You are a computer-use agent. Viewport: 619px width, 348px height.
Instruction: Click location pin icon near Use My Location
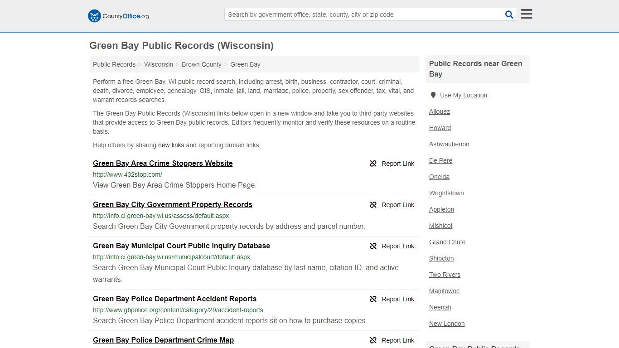point(433,95)
